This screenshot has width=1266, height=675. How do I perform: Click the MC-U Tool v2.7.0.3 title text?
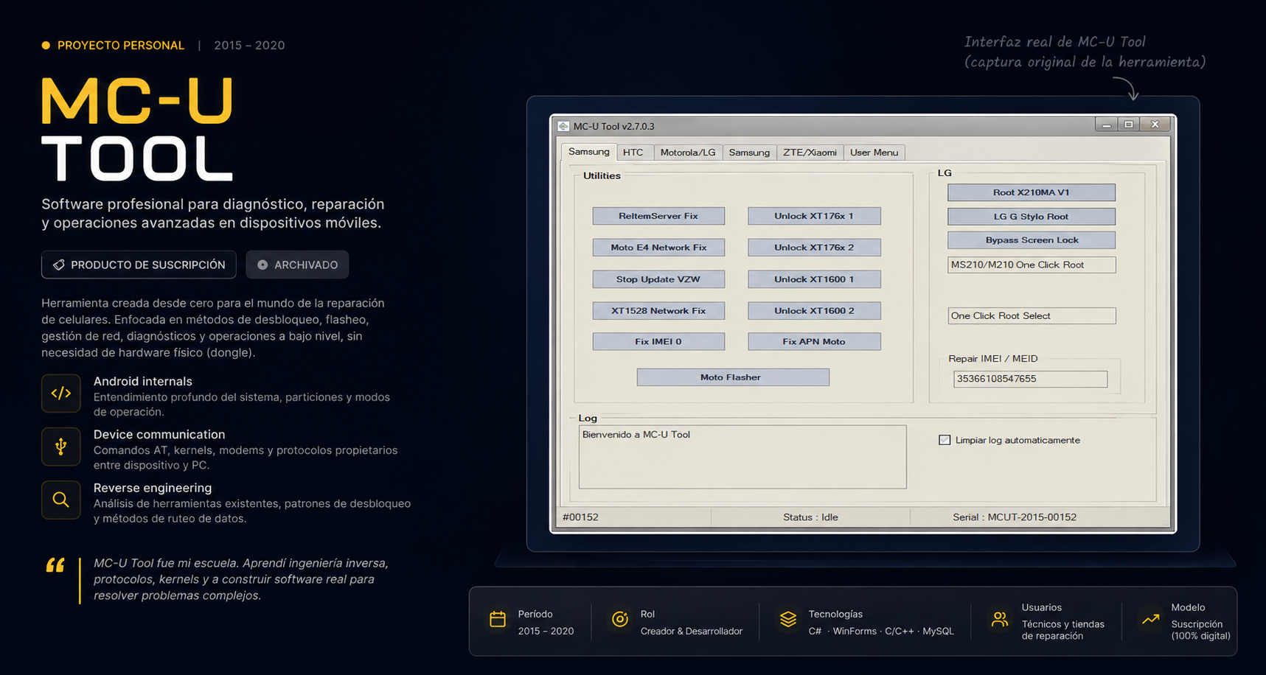point(613,126)
